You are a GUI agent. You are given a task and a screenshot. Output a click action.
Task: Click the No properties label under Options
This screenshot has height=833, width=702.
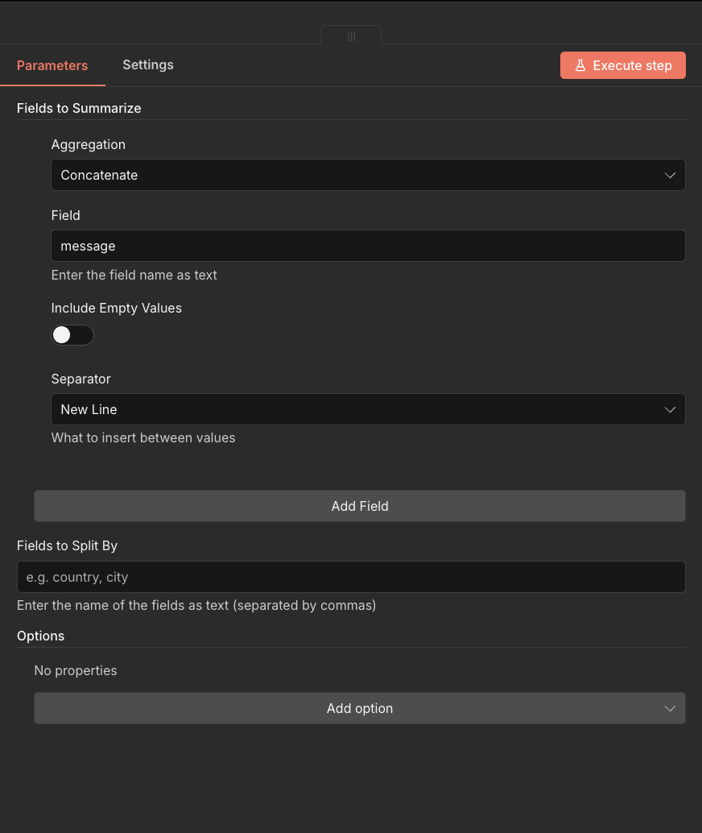point(75,670)
